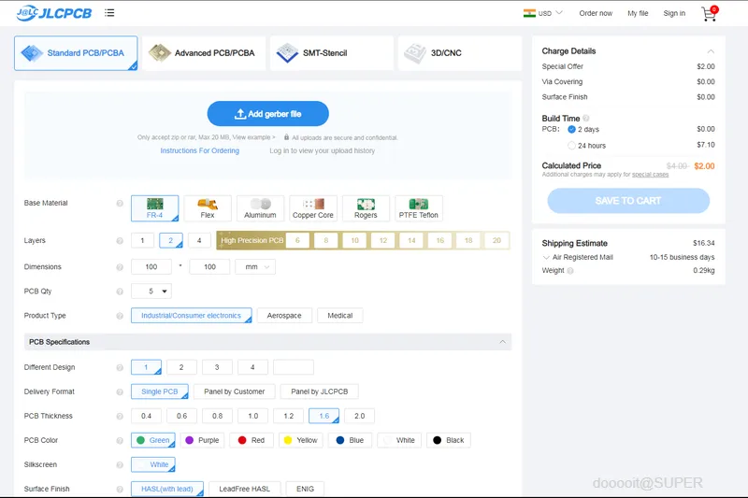Screen dimensions: 748x498
Task: Click help icon next to Dimensions
Action: coord(120,267)
